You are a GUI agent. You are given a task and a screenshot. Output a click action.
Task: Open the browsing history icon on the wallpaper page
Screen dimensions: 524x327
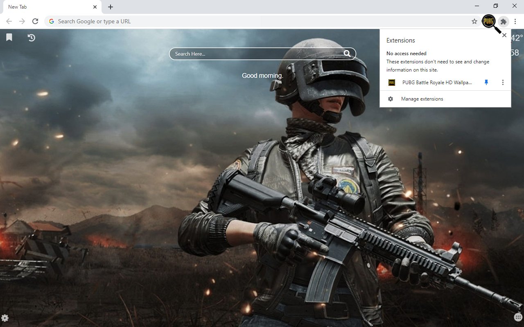coord(31,37)
